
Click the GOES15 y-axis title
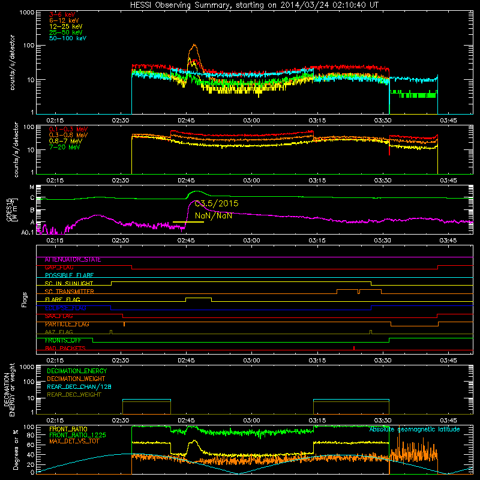(11, 209)
